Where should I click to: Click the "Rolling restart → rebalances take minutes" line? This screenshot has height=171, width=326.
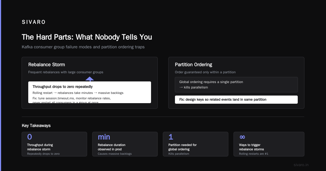[x=78, y=93]
